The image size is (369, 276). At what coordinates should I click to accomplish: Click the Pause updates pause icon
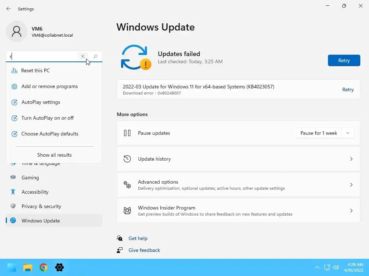pyautogui.click(x=127, y=133)
